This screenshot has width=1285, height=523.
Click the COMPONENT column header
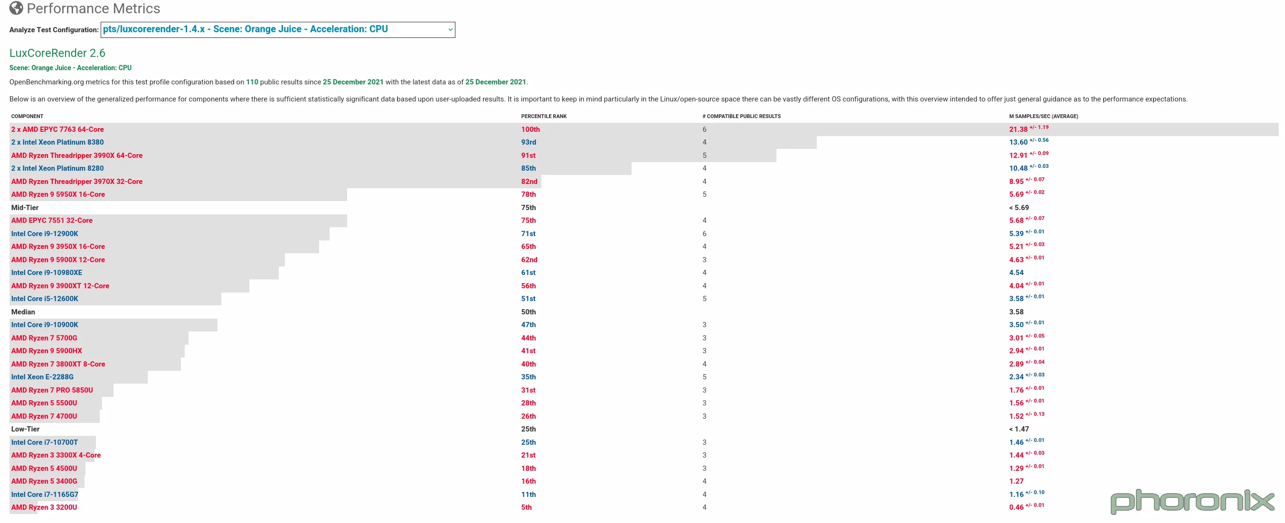[x=28, y=117]
